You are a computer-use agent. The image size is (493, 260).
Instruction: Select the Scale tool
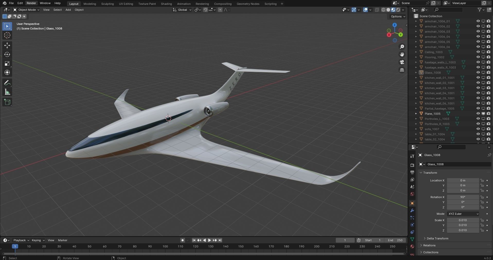pyautogui.click(x=7, y=63)
